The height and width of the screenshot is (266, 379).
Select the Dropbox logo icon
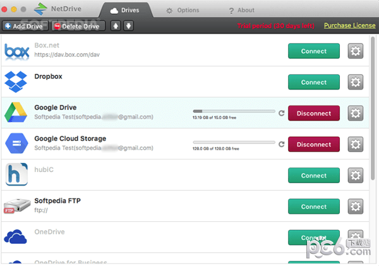tap(16, 82)
